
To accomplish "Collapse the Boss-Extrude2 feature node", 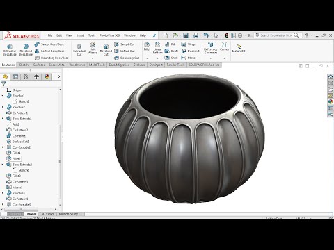I will coord(3,165).
